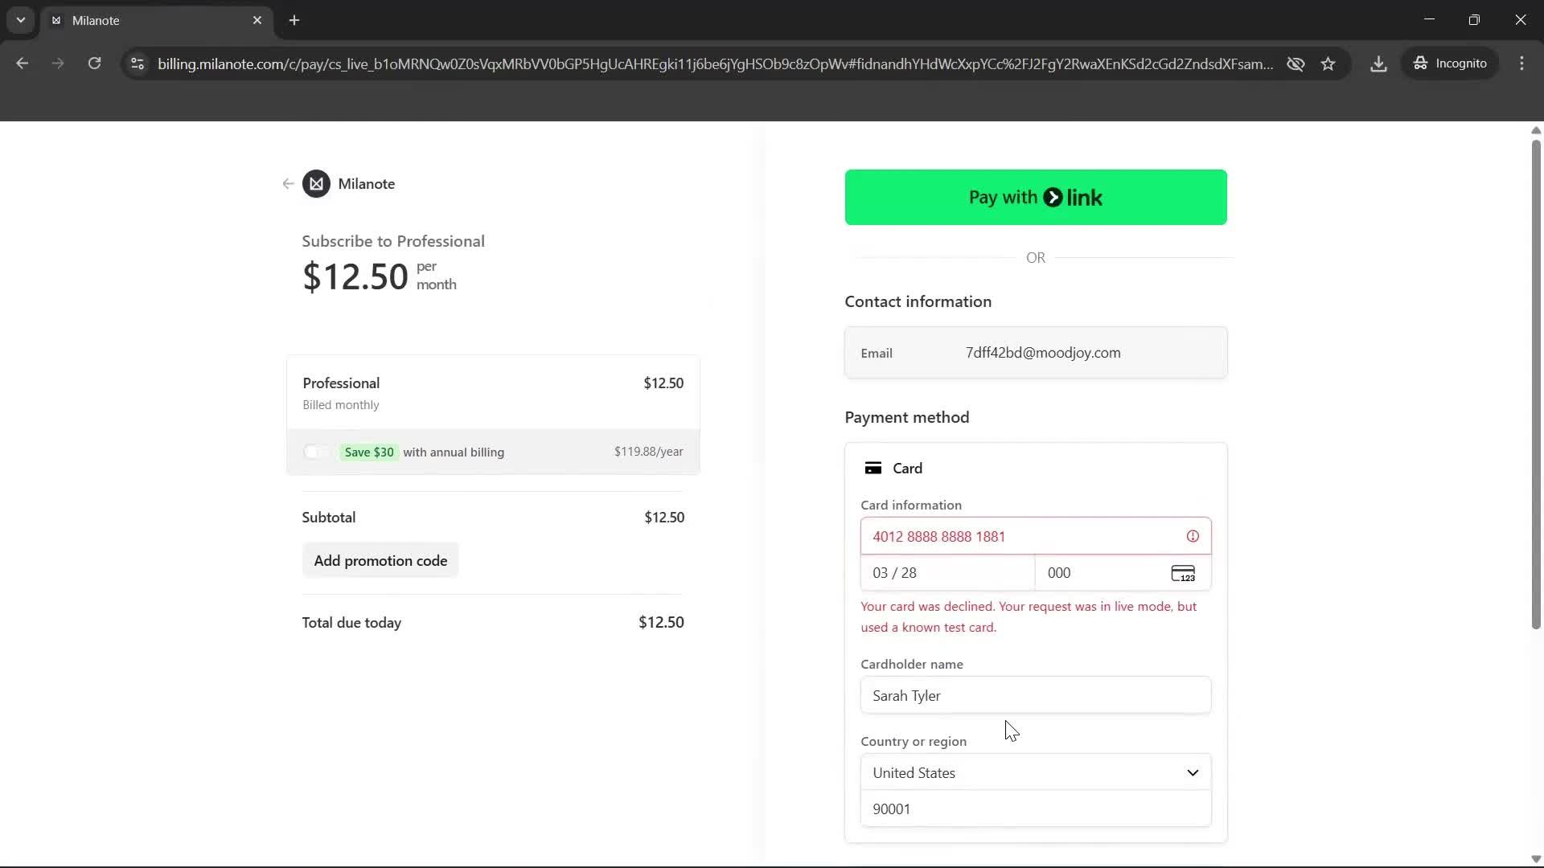Click the error icon in card number field
Image resolution: width=1544 pixels, height=868 pixels.
(1193, 536)
